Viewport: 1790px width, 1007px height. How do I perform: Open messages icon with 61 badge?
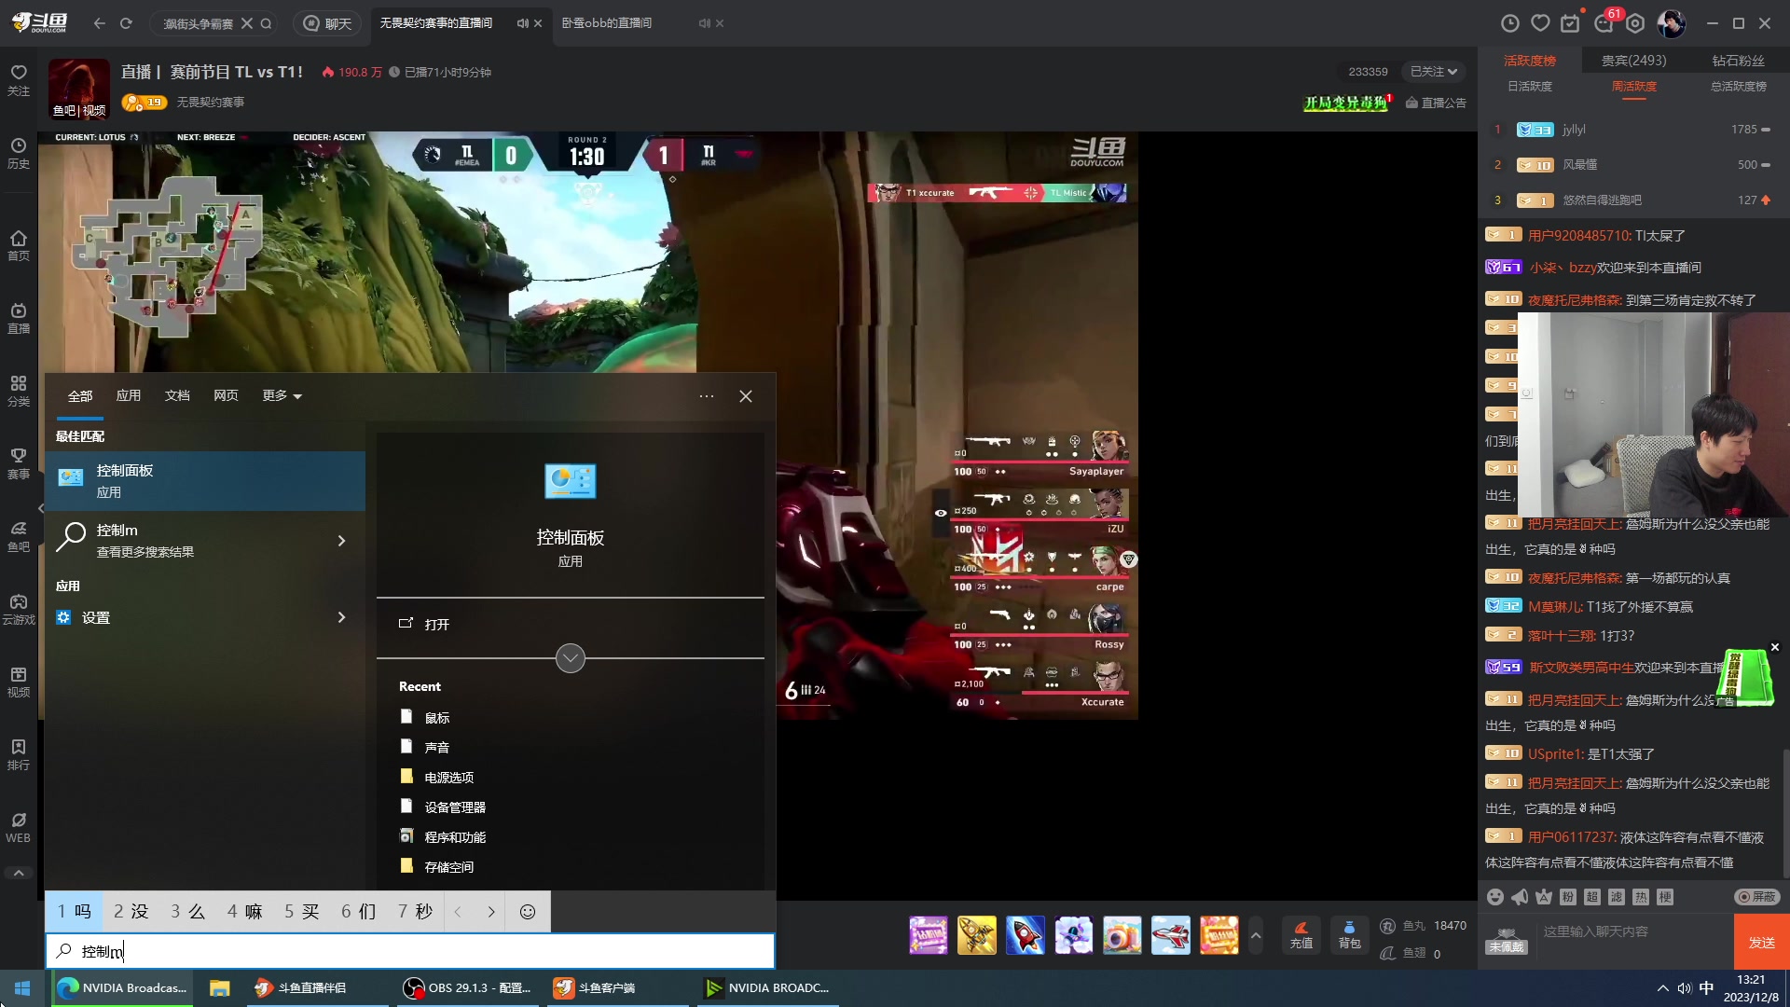pos(1604,23)
